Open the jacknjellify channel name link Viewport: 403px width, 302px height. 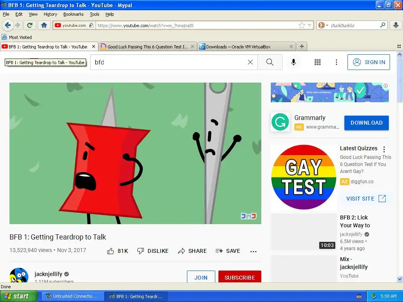tap(48, 274)
